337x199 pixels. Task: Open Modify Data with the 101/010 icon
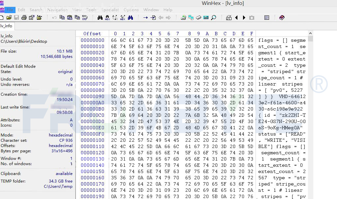pos(85,17)
